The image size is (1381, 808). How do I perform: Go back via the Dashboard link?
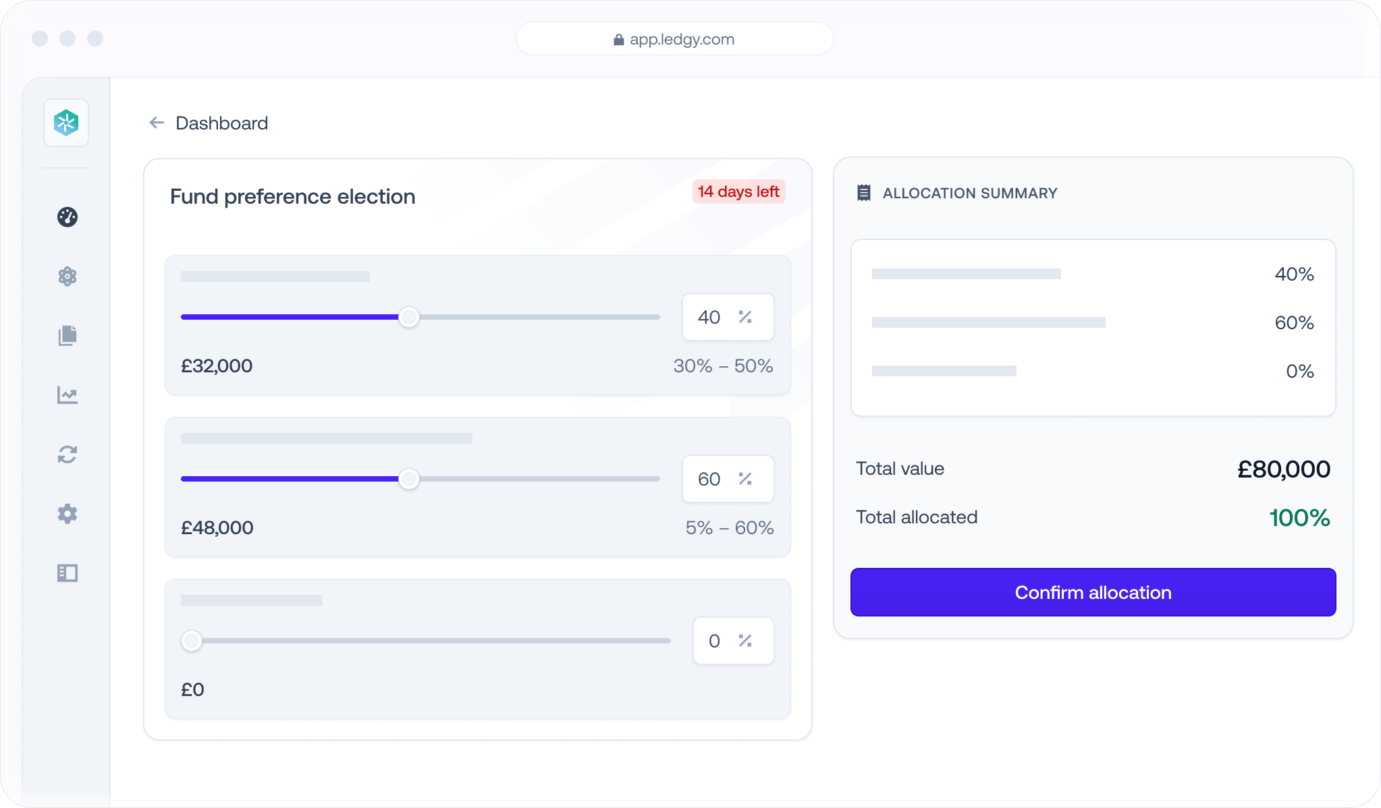[x=221, y=123]
